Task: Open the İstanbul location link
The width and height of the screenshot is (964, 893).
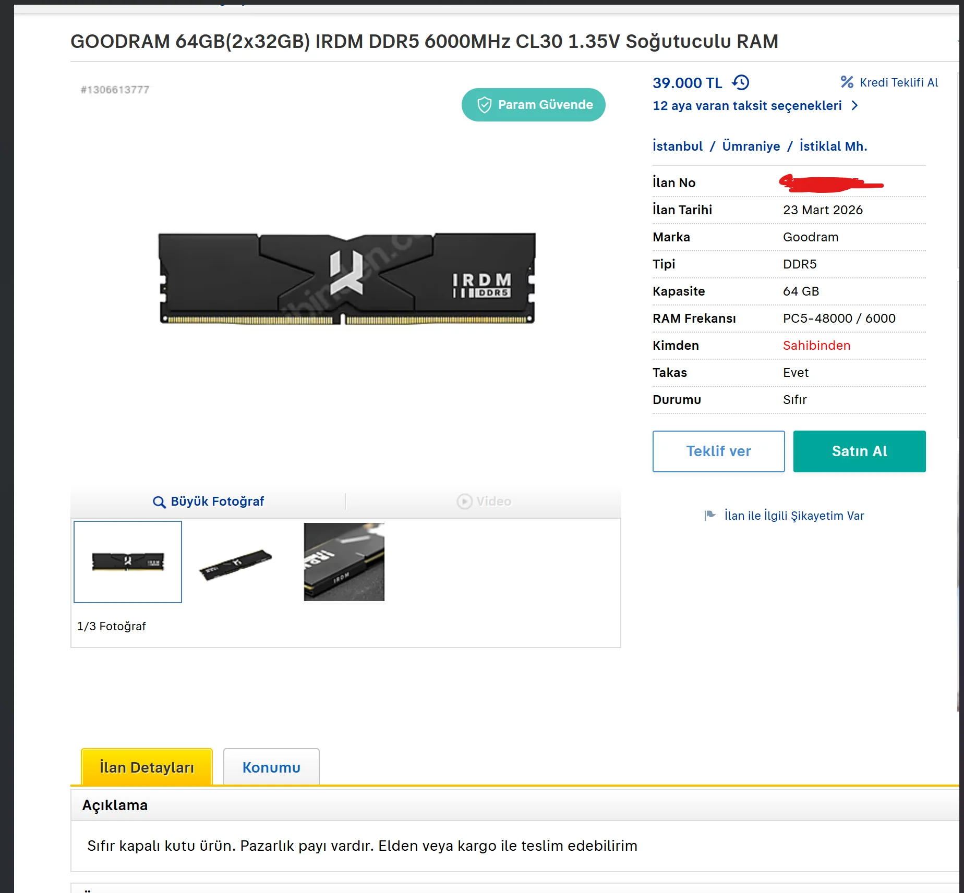Action: 678,146
